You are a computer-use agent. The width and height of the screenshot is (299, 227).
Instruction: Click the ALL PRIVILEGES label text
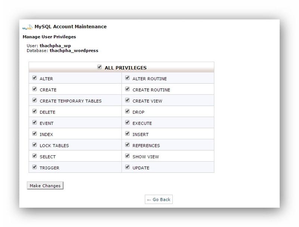126,68
